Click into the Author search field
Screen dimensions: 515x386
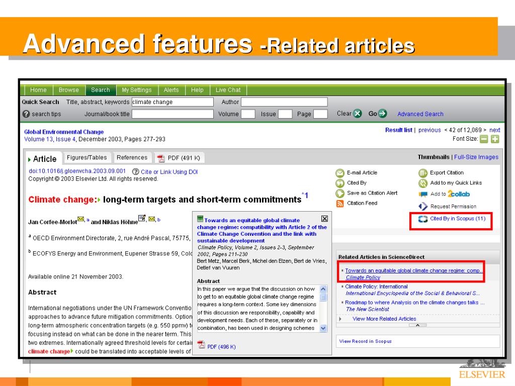[x=284, y=102]
